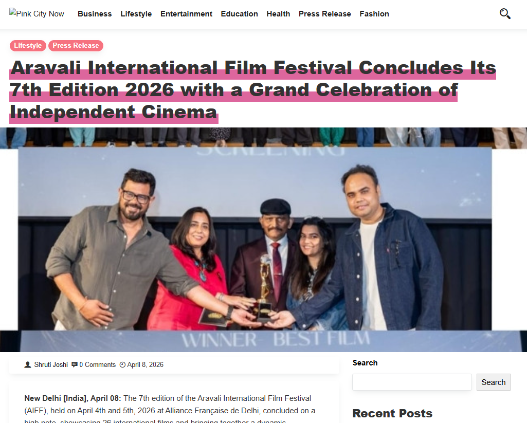Open the 0 Comments link
Image resolution: width=527 pixels, height=423 pixels.
coord(98,364)
